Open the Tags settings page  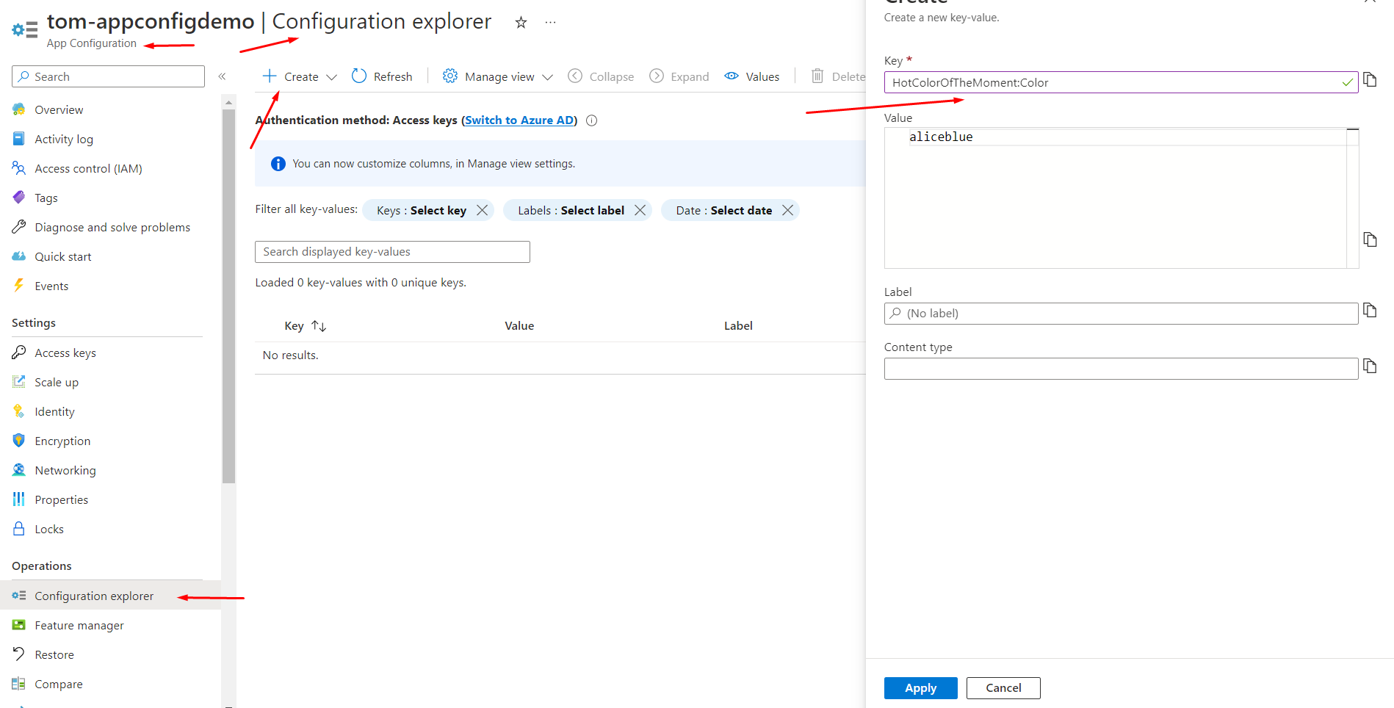tap(46, 197)
